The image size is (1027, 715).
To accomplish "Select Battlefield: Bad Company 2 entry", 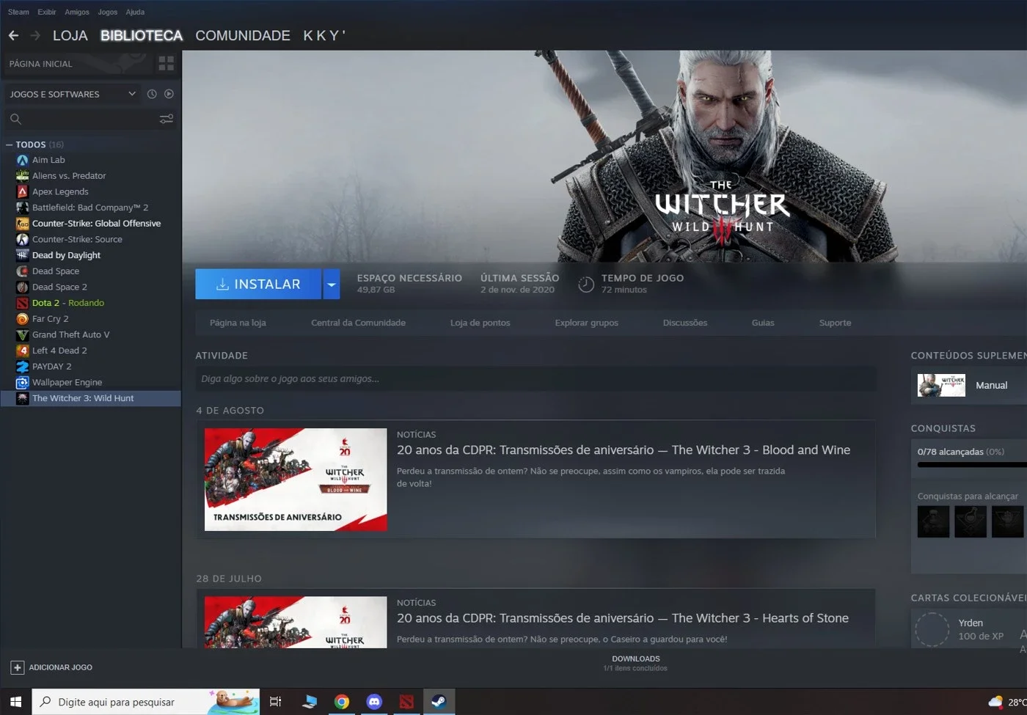I will (91, 208).
